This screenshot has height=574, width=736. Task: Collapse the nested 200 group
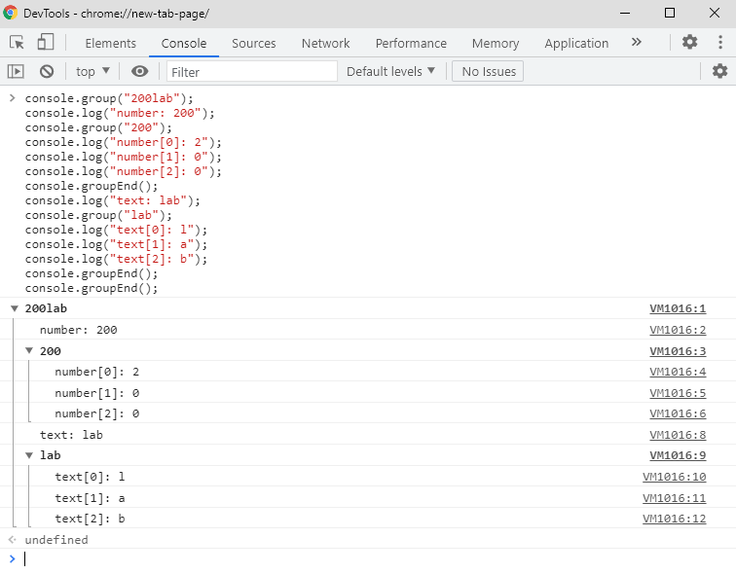28,351
